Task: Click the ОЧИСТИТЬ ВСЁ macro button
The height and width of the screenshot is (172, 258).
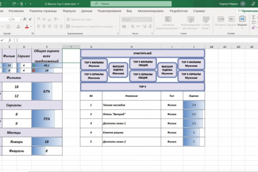Action: [x=143, y=53]
